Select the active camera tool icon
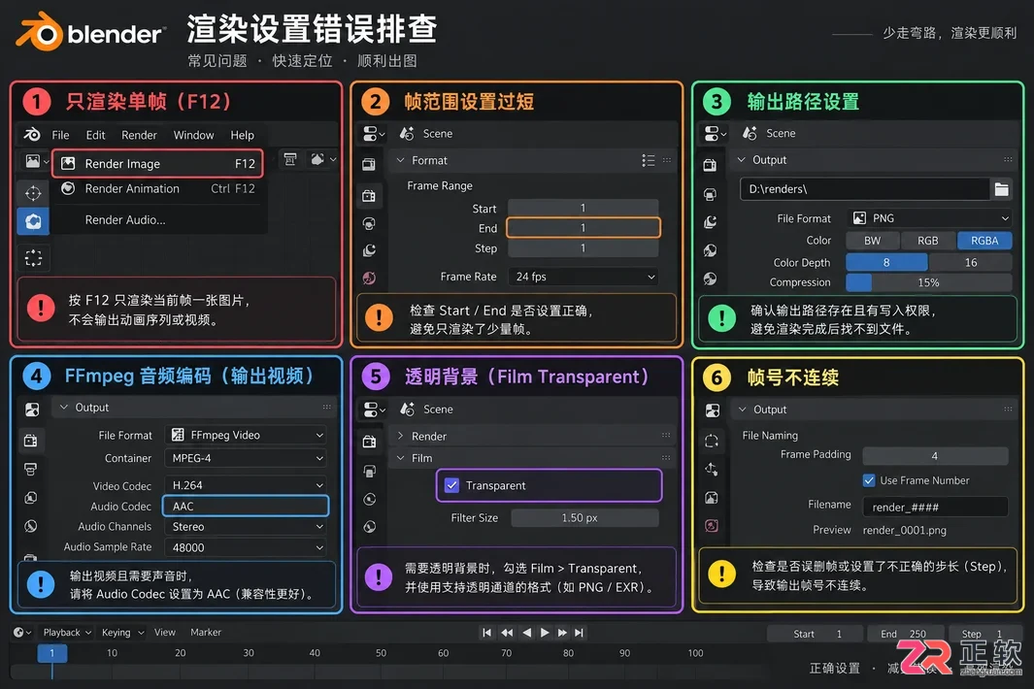This screenshot has width=1034, height=689. (x=33, y=221)
